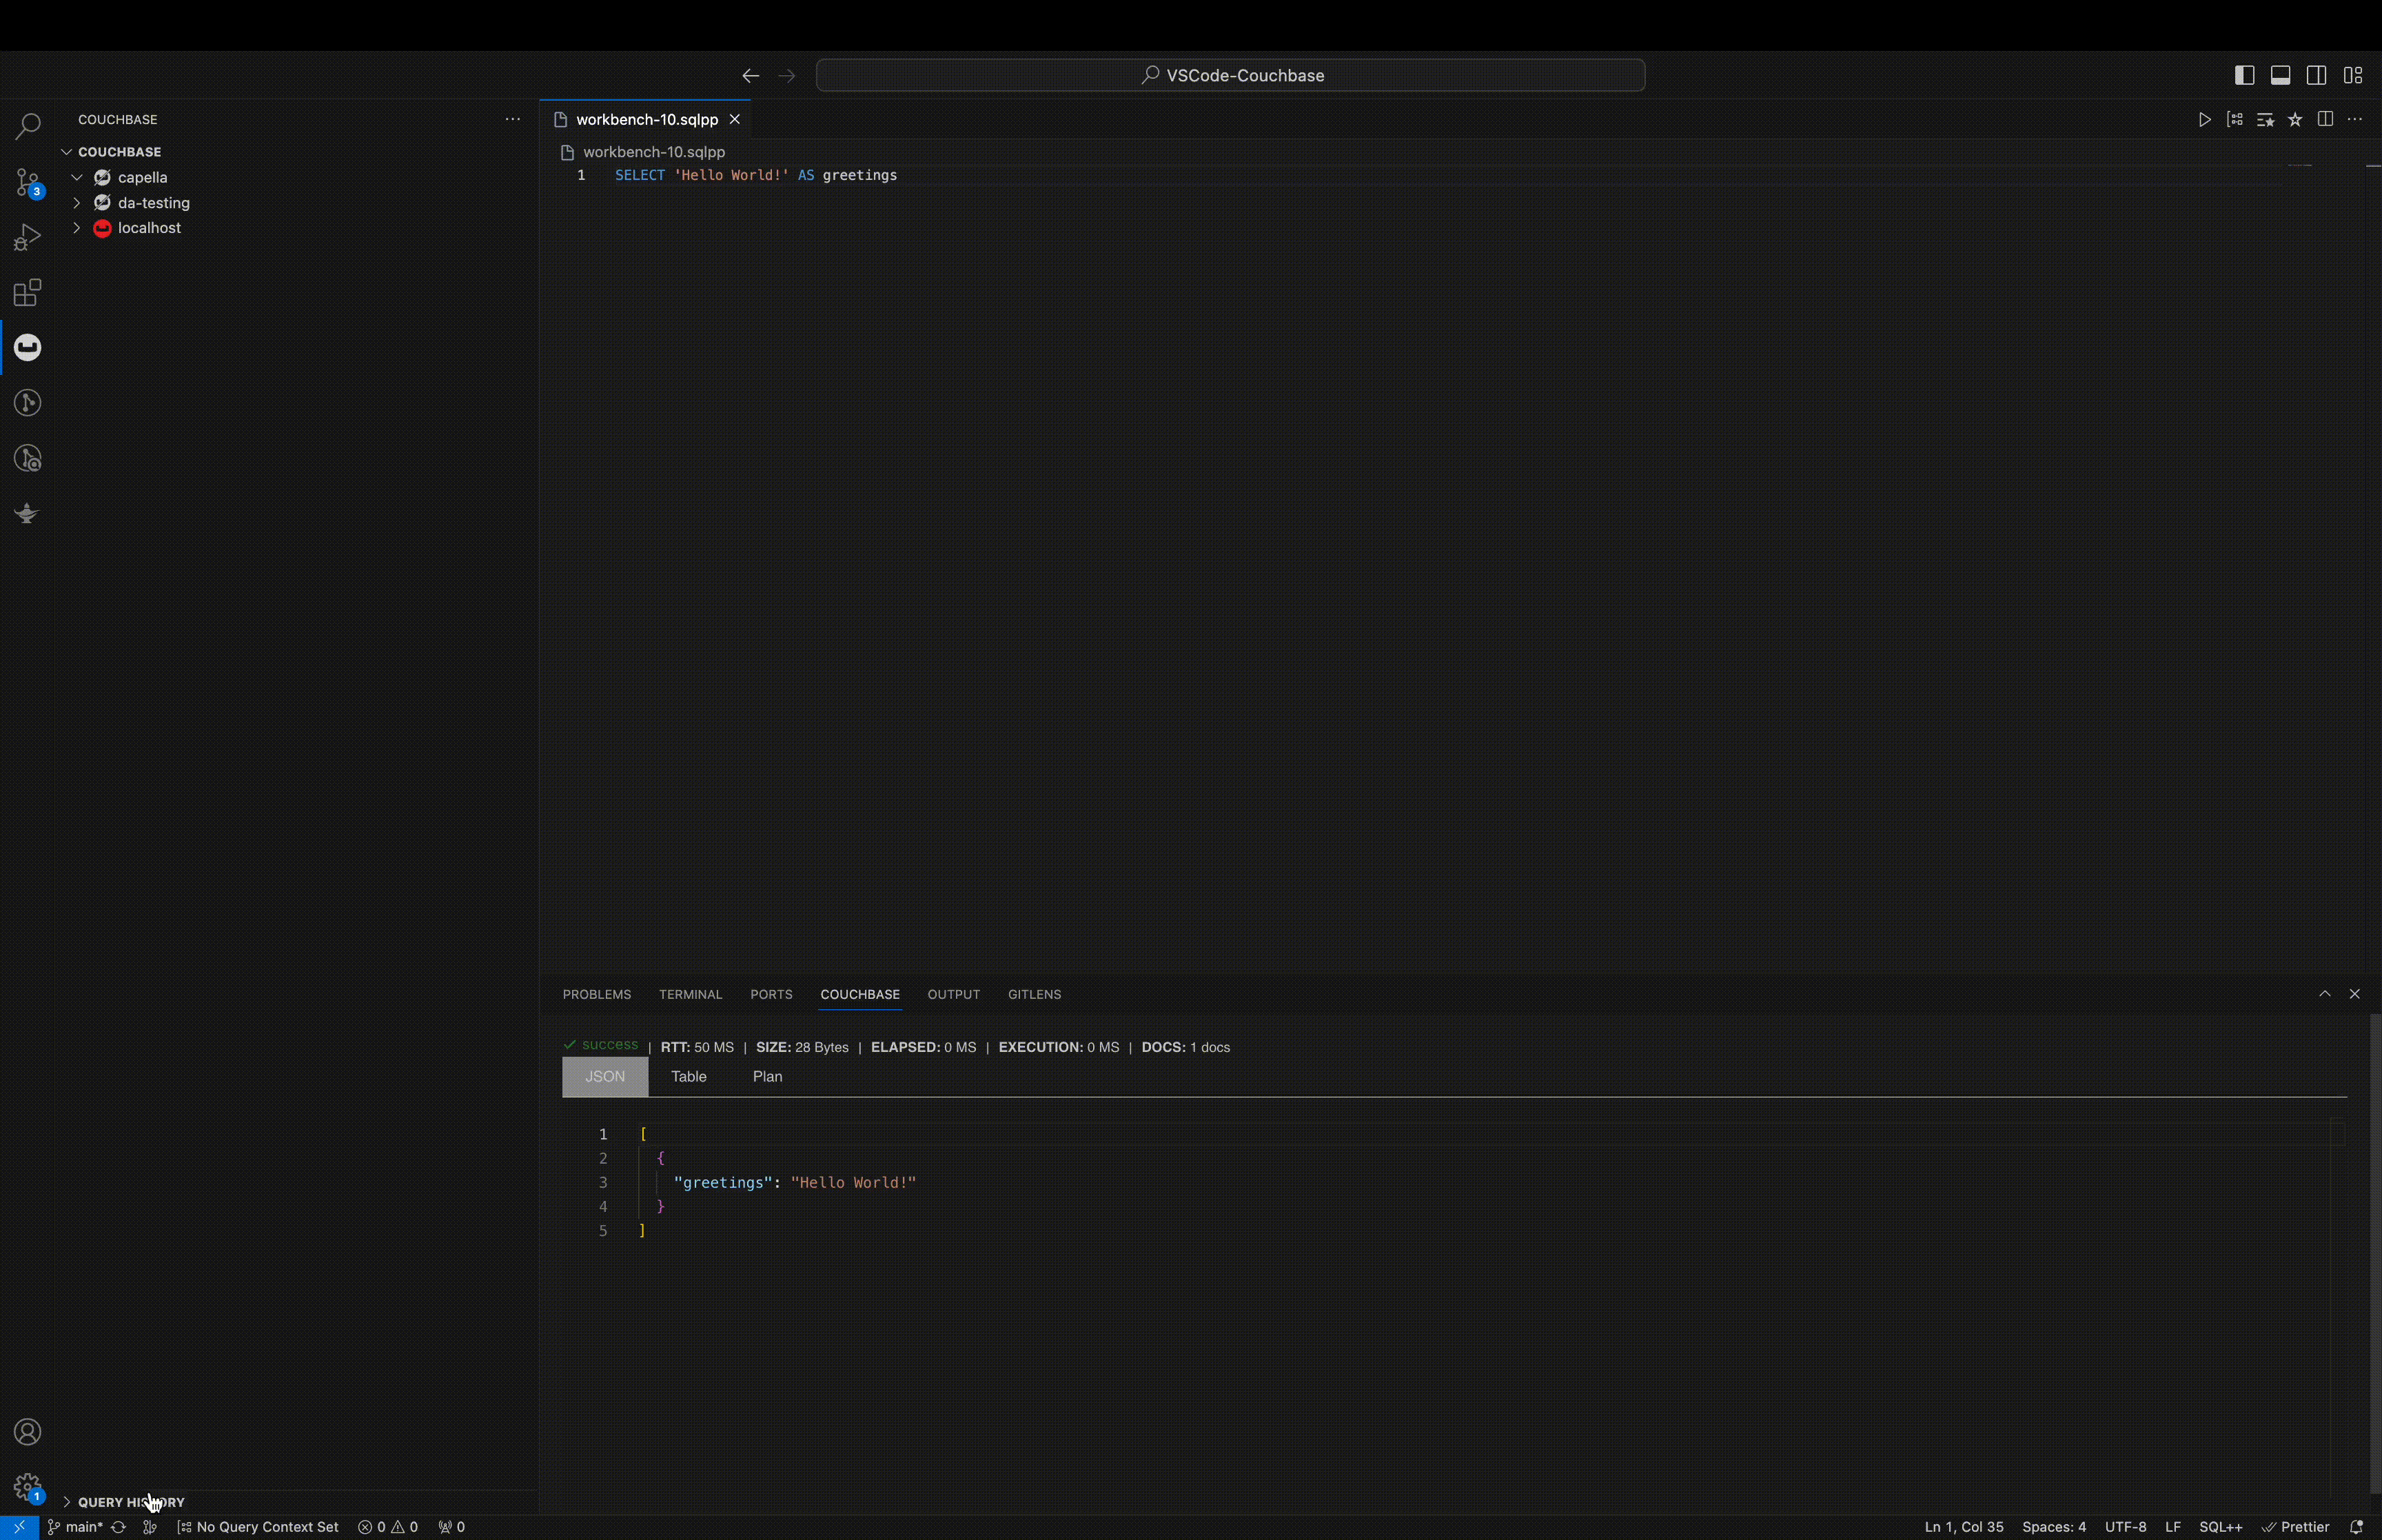Toggle the Secondary Side Bar
2382x1540 pixels.
point(2316,75)
